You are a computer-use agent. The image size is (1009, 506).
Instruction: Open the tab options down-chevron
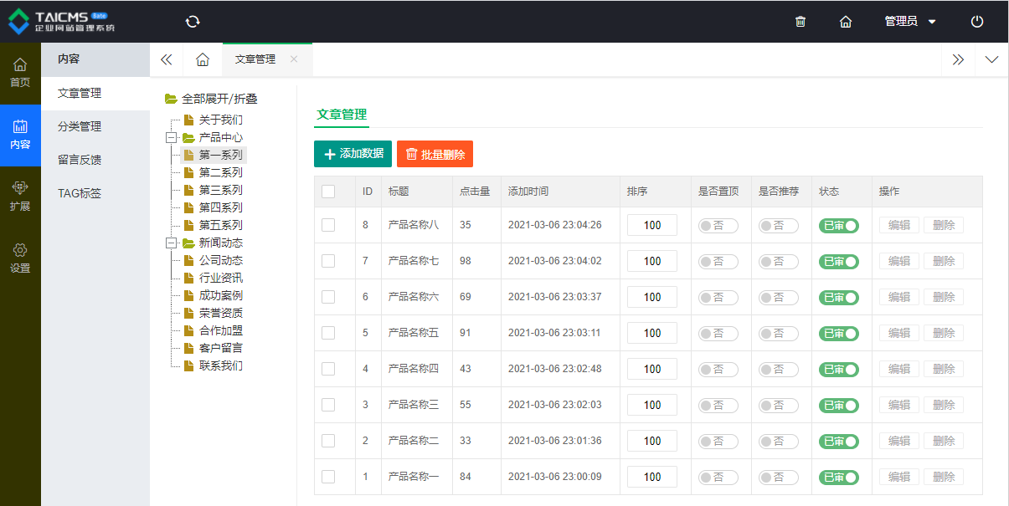991,59
